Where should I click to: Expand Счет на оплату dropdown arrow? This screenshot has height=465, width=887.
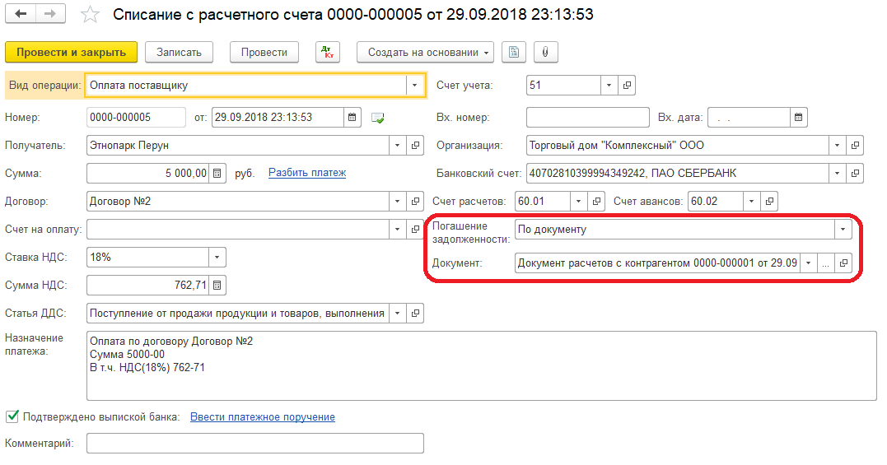398,230
